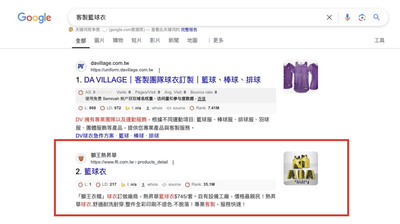
Task: Click inside the search input field
Action: pos(198,18)
